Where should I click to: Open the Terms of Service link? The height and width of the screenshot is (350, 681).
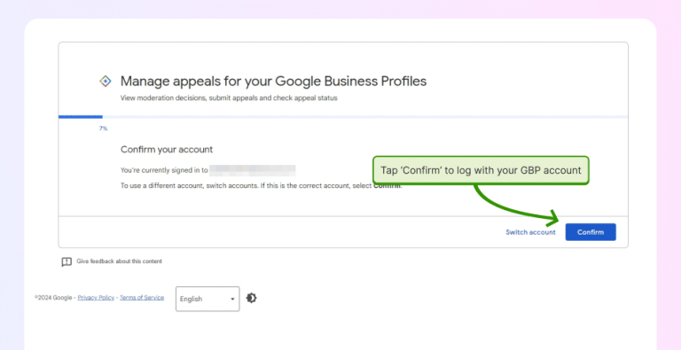pyautogui.click(x=142, y=298)
